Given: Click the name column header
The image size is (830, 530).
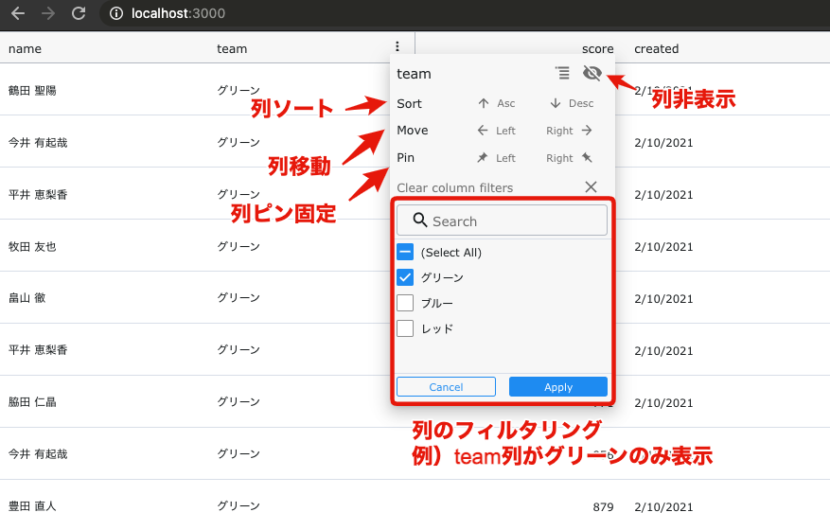Looking at the screenshot, I should 25,48.
